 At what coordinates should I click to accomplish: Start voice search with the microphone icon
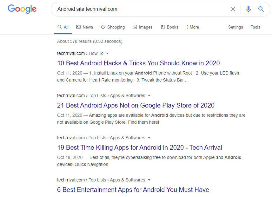249,9
